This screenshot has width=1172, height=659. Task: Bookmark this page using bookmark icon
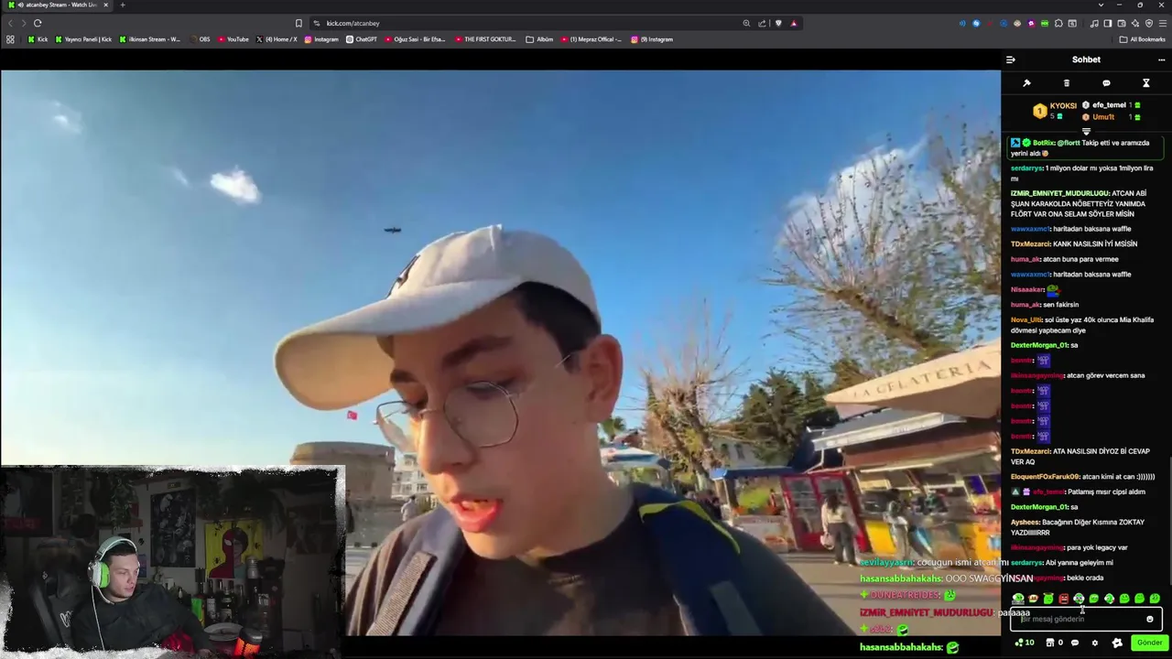point(298,23)
